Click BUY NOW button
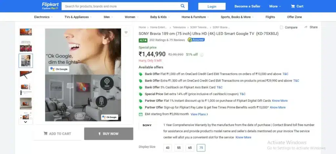This screenshot has width=336, height=154. [x=109, y=134]
